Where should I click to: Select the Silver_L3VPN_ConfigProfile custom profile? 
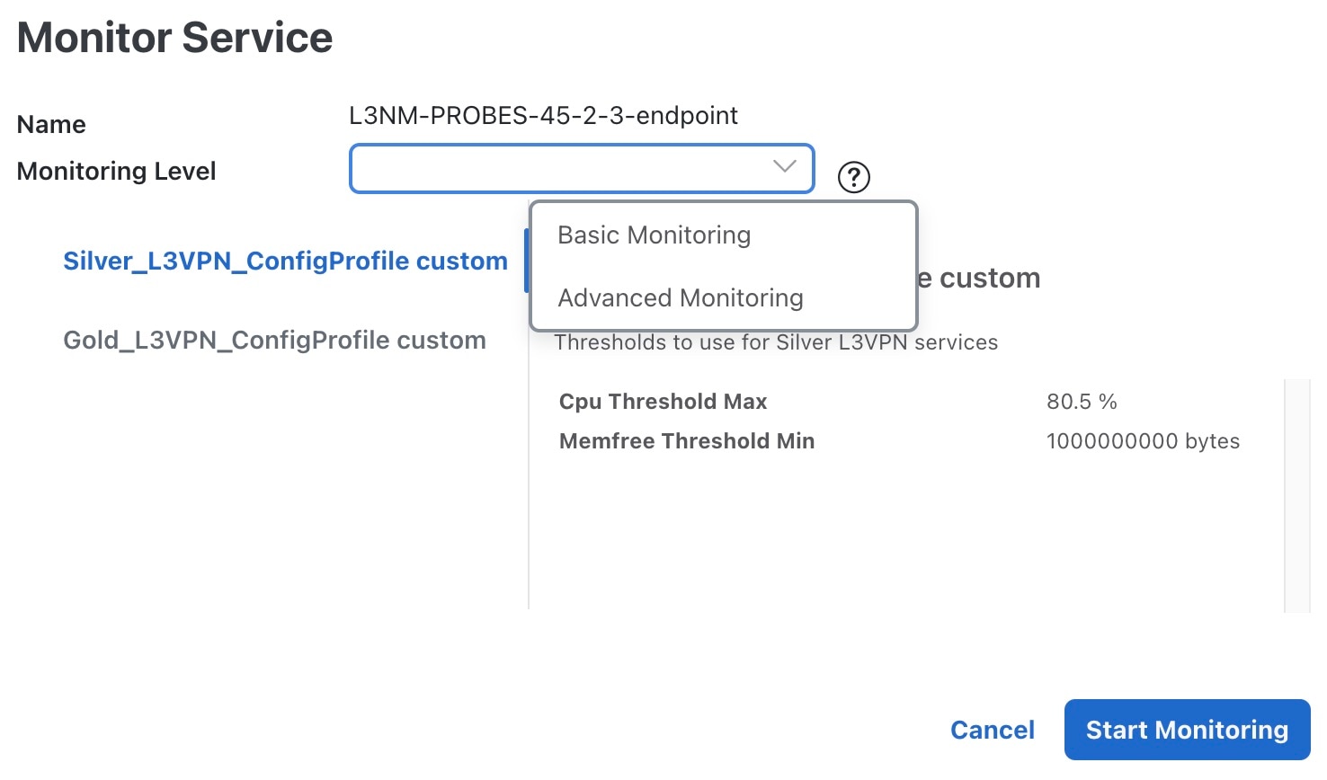point(285,261)
